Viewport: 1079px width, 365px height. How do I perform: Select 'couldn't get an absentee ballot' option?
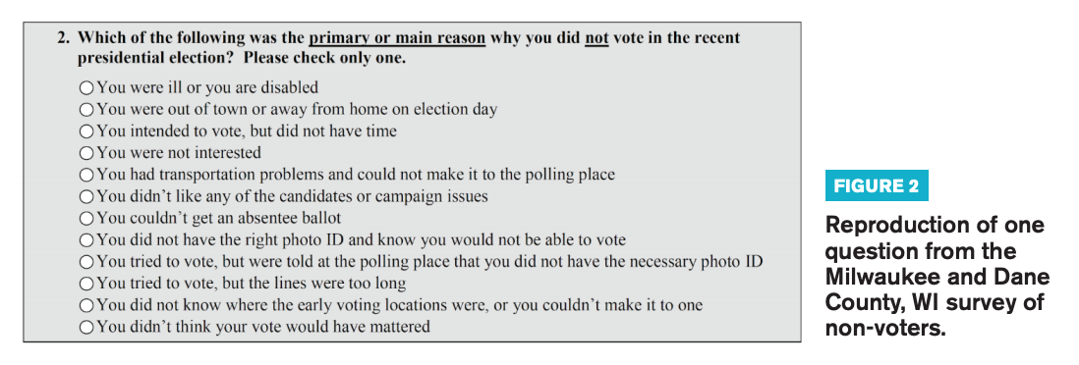coord(86,219)
